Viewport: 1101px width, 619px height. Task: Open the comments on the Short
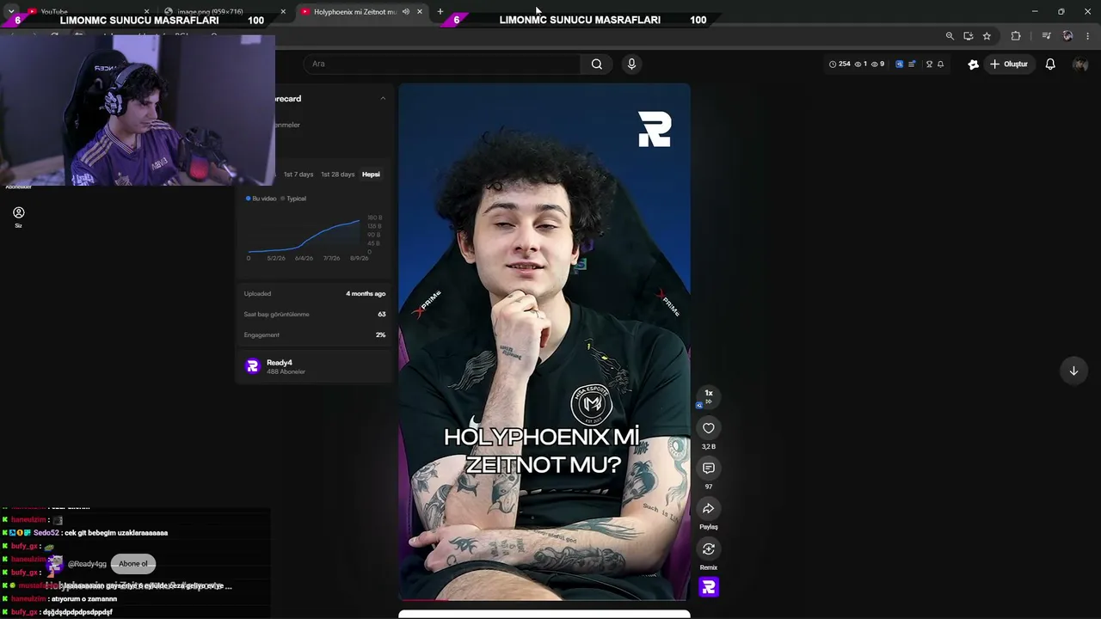pyautogui.click(x=709, y=468)
